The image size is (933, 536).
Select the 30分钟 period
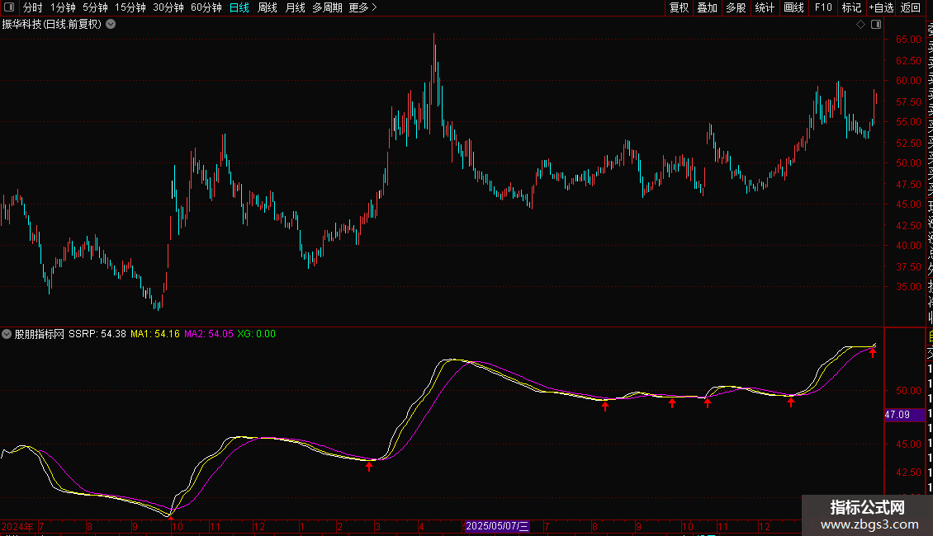pyautogui.click(x=168, y=7)
